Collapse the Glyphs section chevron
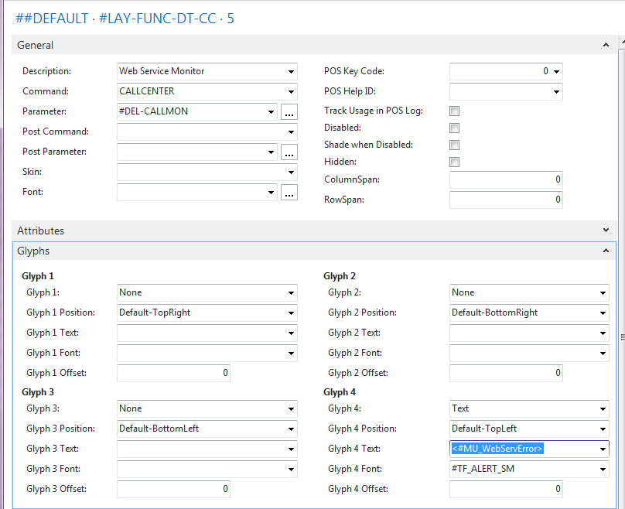The width and height of the screenshot is (625, 509). click(x=606, y=251)
